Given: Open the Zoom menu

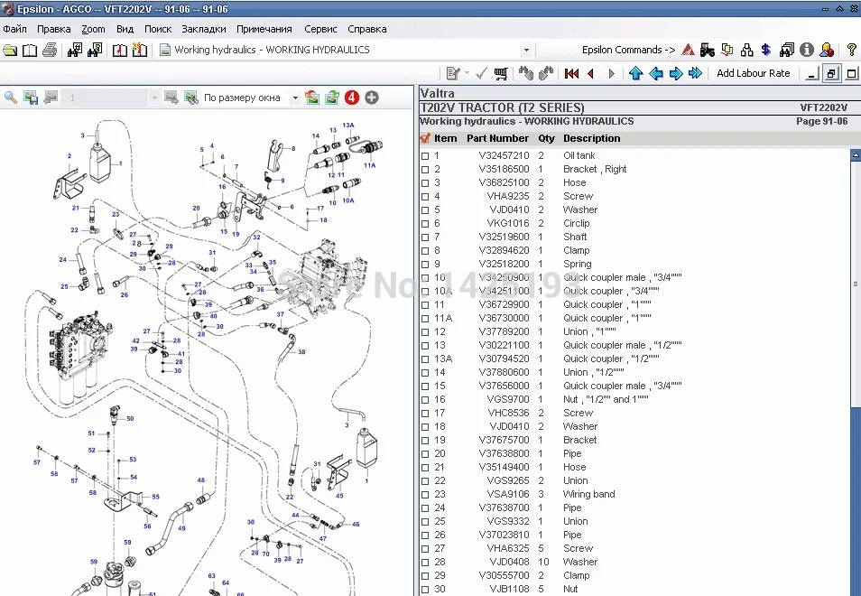Looking at the screenshot, I should [x=93, y=29].
